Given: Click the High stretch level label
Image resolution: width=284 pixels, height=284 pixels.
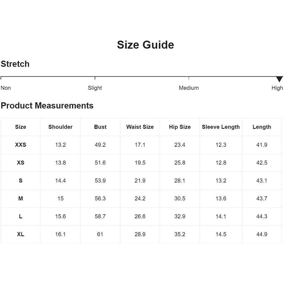Looking at the screenshot, I should coord(277,88).
